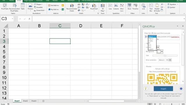Switch to the Review tab
This screenshot has height=105, width=186.
[x=55, y=1]
